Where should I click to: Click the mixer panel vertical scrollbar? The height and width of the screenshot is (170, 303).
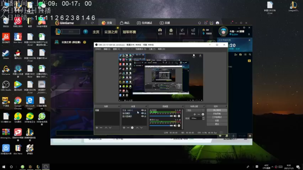(x=183, y=119)
